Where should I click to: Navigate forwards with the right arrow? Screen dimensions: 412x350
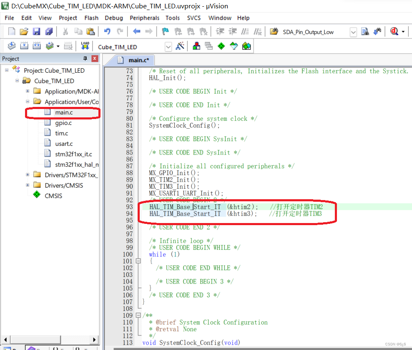point(149,32)
